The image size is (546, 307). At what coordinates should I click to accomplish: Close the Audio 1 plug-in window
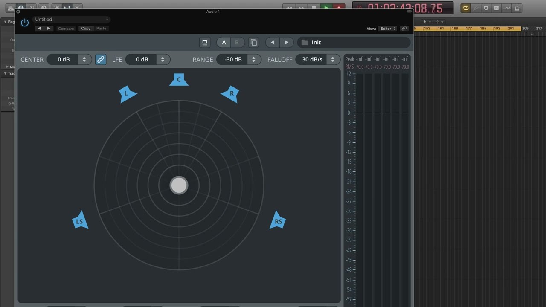[18, 12]
